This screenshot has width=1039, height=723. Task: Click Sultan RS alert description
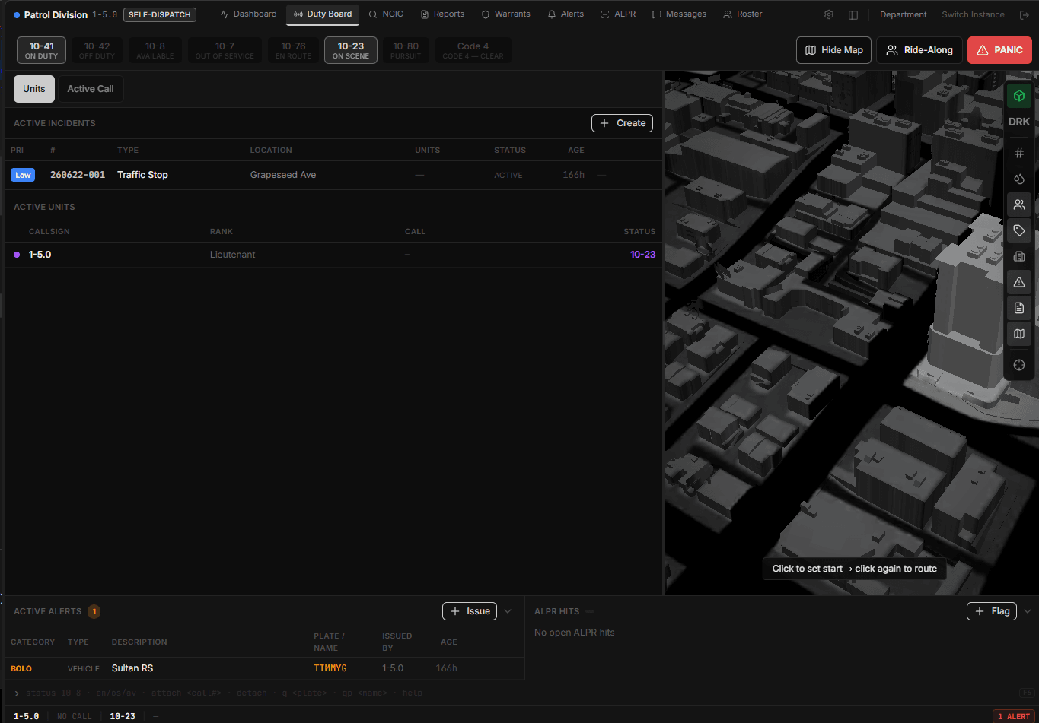click(132, 668)
